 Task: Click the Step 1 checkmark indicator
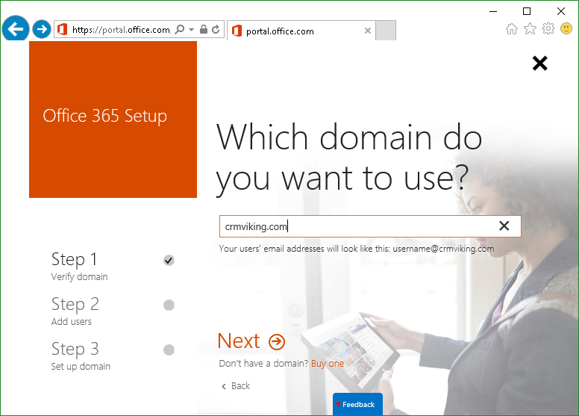click(169, 261)
